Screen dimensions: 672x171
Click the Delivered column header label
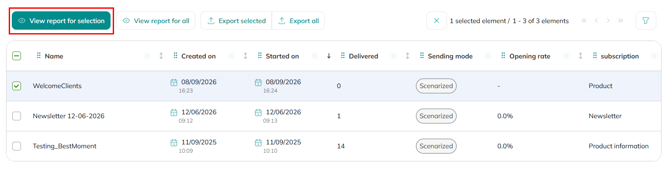(364, 56)
